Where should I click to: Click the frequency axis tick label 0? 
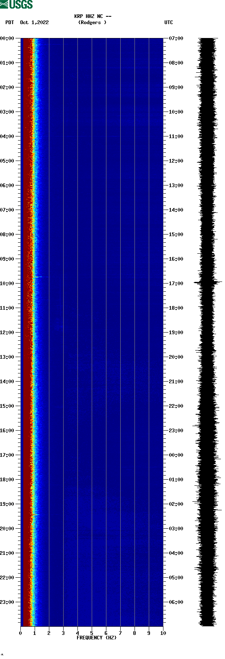[20, 633]
